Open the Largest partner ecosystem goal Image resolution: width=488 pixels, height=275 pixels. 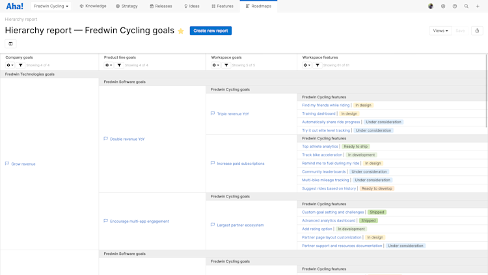pos(240,225)
